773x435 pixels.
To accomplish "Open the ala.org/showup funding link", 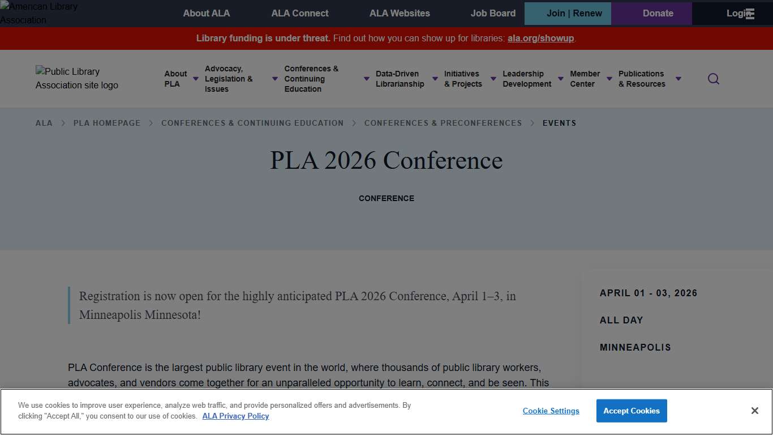I will pyautogui.click(x=540, y=39).
